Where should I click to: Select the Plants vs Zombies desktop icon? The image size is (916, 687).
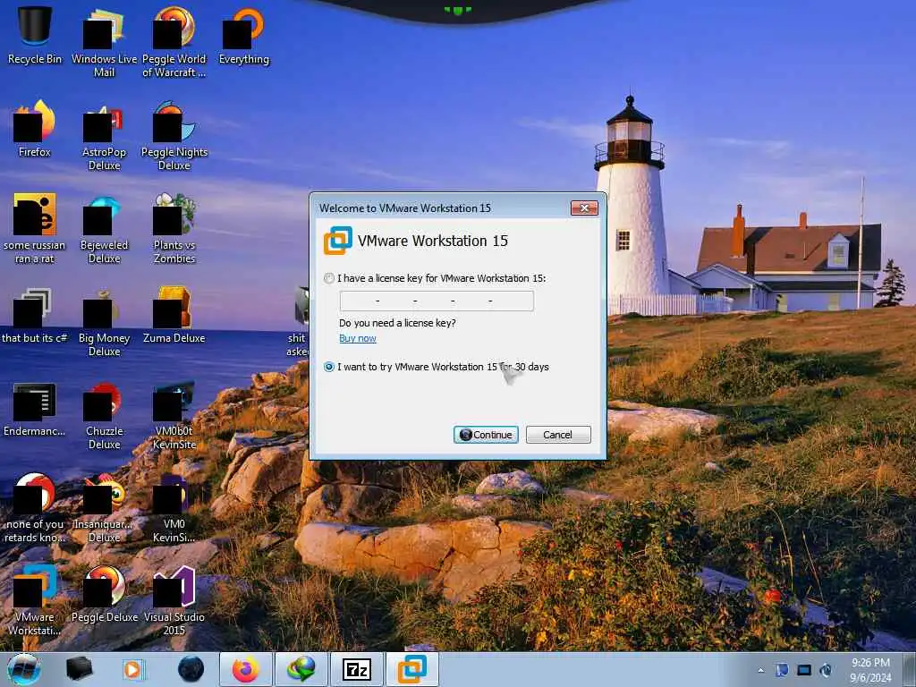point(174,228)
